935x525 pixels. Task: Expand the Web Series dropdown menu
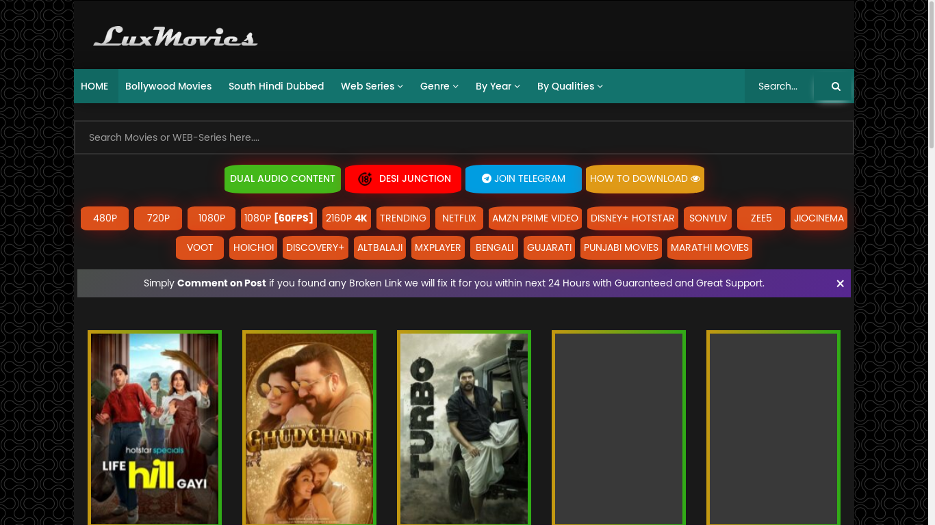[372, 86]
